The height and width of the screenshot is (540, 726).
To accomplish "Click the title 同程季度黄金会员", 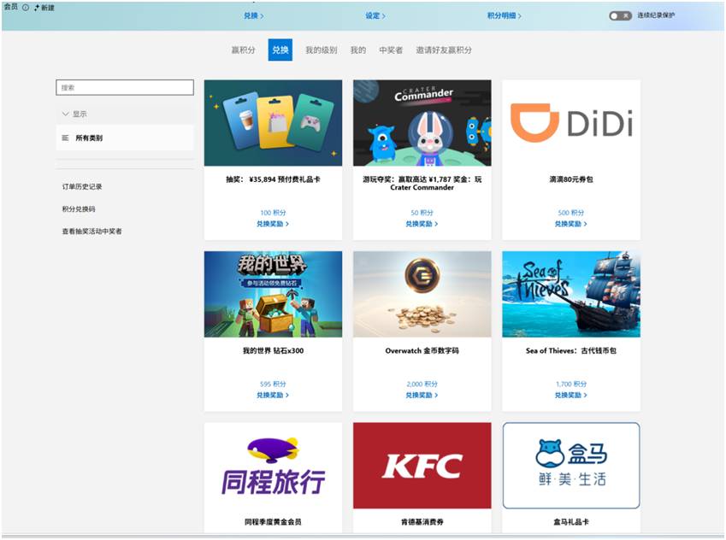I will 273,522.
